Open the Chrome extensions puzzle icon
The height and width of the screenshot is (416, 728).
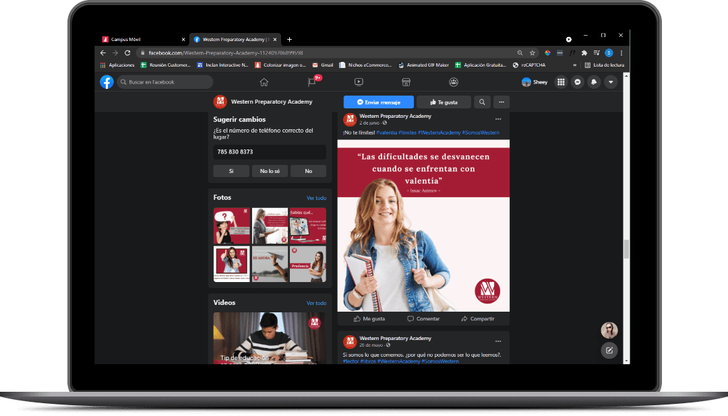coord(584,53)
